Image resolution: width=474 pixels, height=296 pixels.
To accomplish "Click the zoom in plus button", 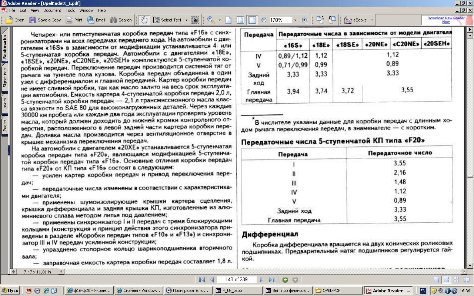I will pos(304,20).
